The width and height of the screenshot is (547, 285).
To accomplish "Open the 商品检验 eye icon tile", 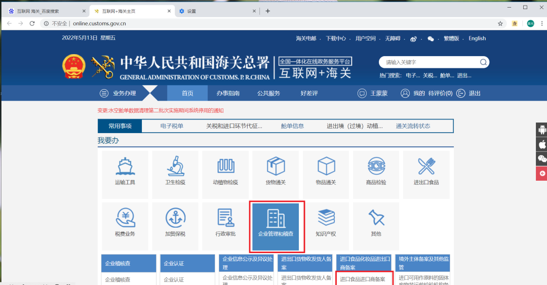I will click(376, 174).
